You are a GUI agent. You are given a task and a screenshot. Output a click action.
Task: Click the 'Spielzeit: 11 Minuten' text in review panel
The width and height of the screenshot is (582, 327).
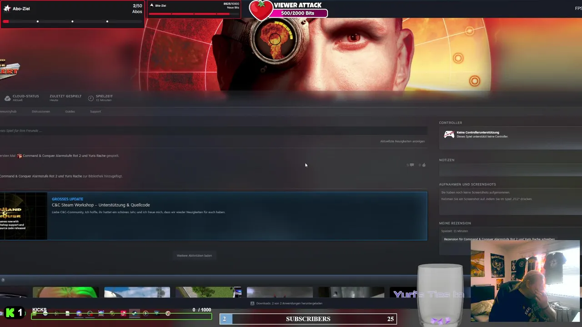coord(454,231)
